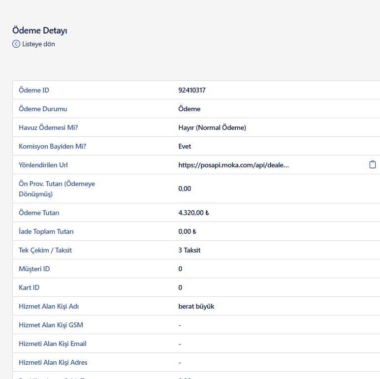Click the Hizmeti Alan Kişi Email label
The width and height of the screenshot is (380, 379).
point(52,344)
